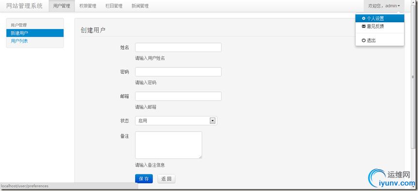
Task: Go to 栏目管理 navigation tab
Action: point(114,6)
